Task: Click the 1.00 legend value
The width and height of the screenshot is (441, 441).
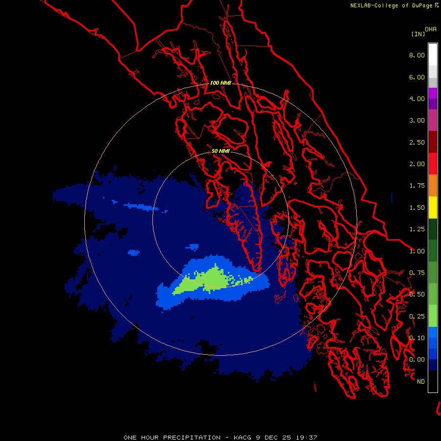Action: [417, 251]
